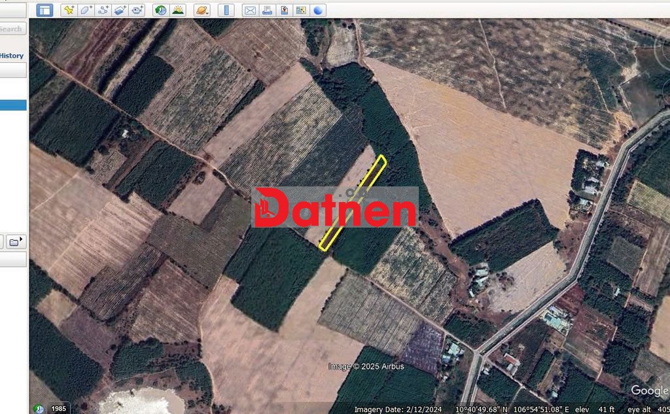Click the History link in search panel
This screenshot has width=670, height=414.
12,56
